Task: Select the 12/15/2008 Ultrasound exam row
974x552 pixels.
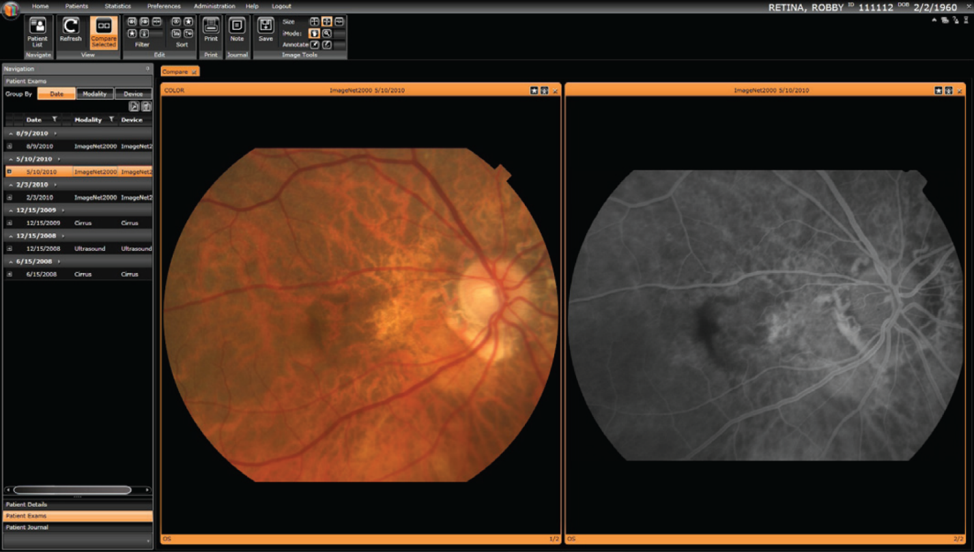Action: [78, 248]
